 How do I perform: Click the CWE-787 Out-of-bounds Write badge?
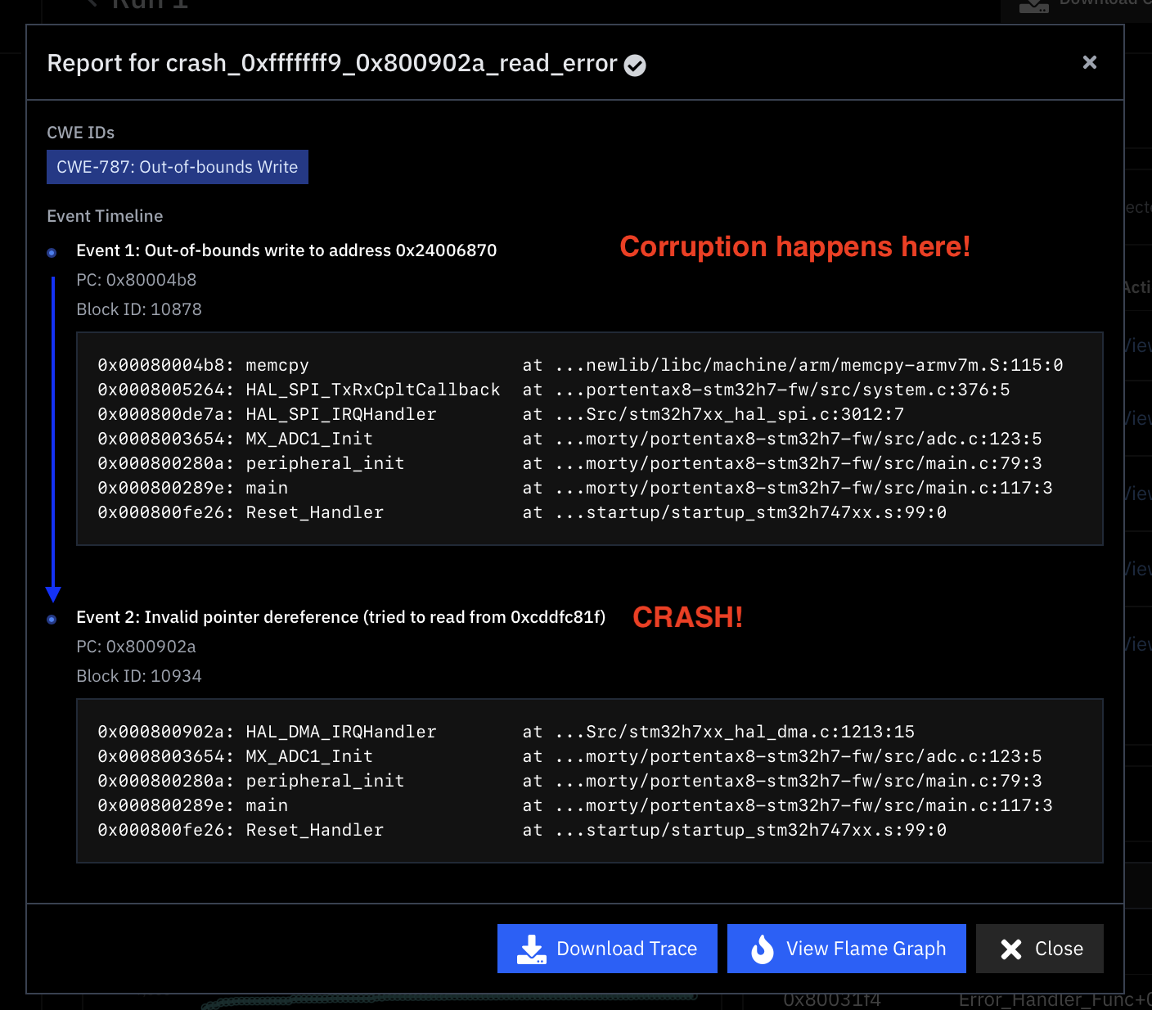pos(177,167)
